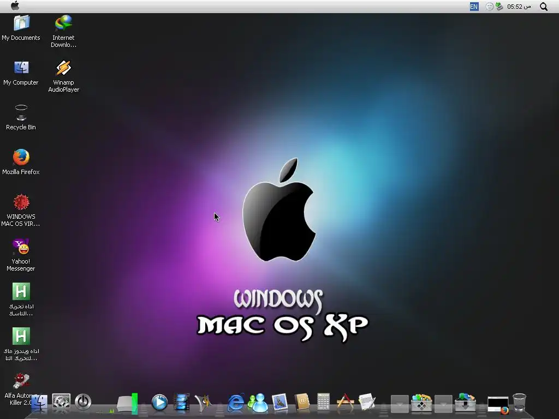The height and width of the screenshot is (419, 559).
Task: Click the Firefox window thumbnail in dock
Action: pyautogui.click(x=498, y=405)
